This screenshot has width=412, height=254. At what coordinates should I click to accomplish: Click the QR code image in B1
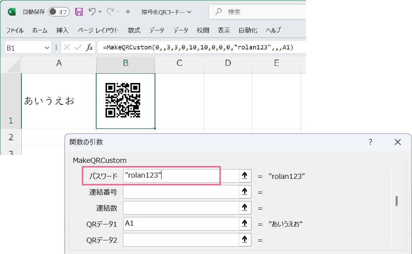coord(123,100)
